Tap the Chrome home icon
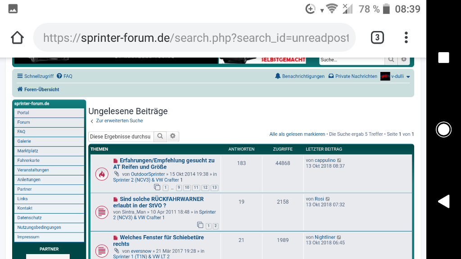This screenshot has width=461, height=259. pyautogui.click(x=17, y=37)
